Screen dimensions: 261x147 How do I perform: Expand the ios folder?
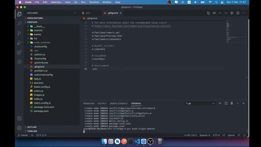(35, 38)
